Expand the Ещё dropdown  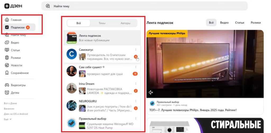point(8,119)
